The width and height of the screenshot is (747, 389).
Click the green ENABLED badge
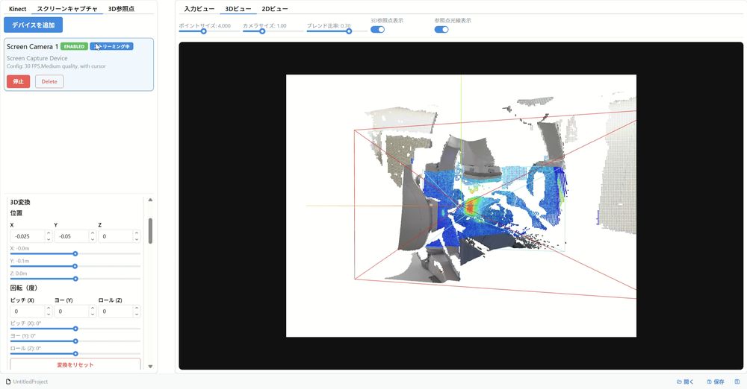click(74, 47)
